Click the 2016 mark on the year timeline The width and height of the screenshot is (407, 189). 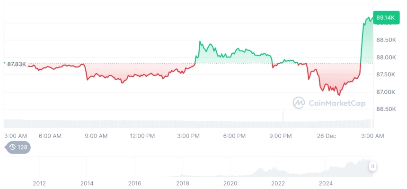[x=134, y=183]
